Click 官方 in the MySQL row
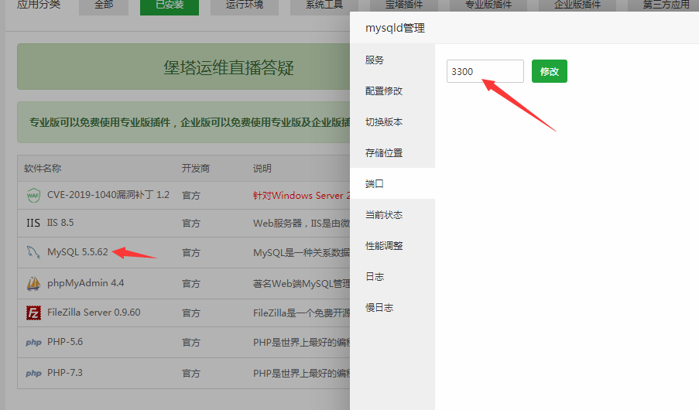699x410 pixels. pos(191,253)
